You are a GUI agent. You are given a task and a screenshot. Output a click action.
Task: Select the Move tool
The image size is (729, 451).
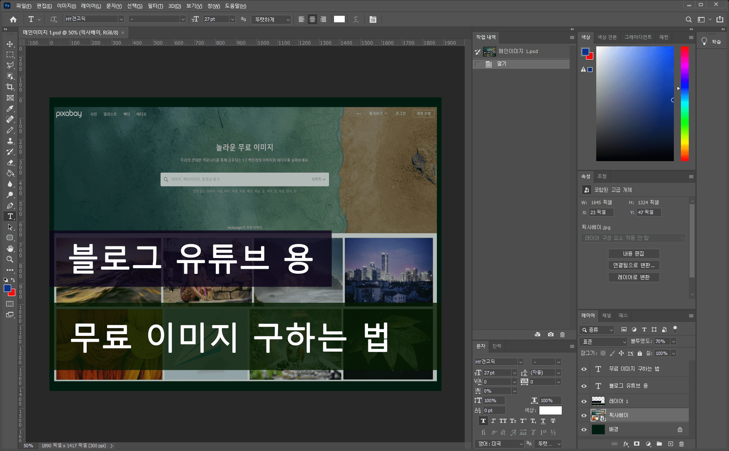click(9, 43)
